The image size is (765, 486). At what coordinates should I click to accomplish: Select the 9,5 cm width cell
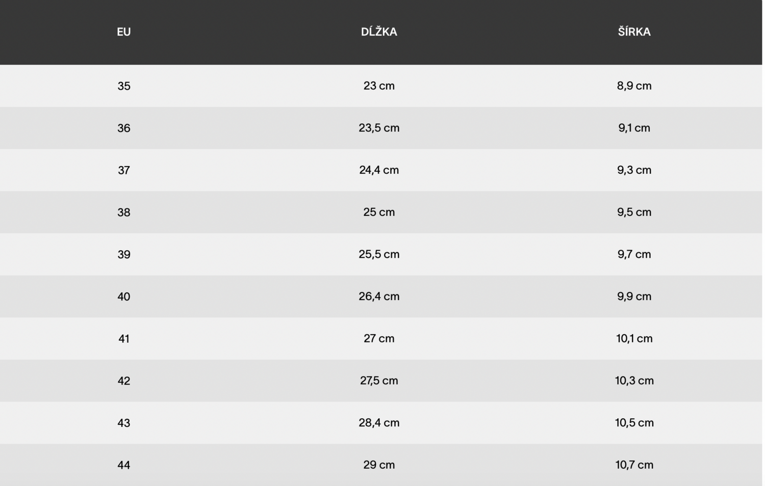[634, 212]
